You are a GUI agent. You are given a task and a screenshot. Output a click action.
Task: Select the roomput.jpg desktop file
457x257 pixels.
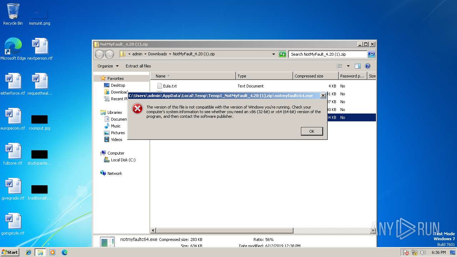[x=39, y=122]
